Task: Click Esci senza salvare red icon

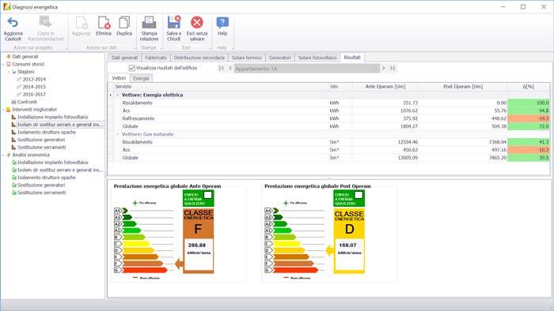Action: (197, 22)
